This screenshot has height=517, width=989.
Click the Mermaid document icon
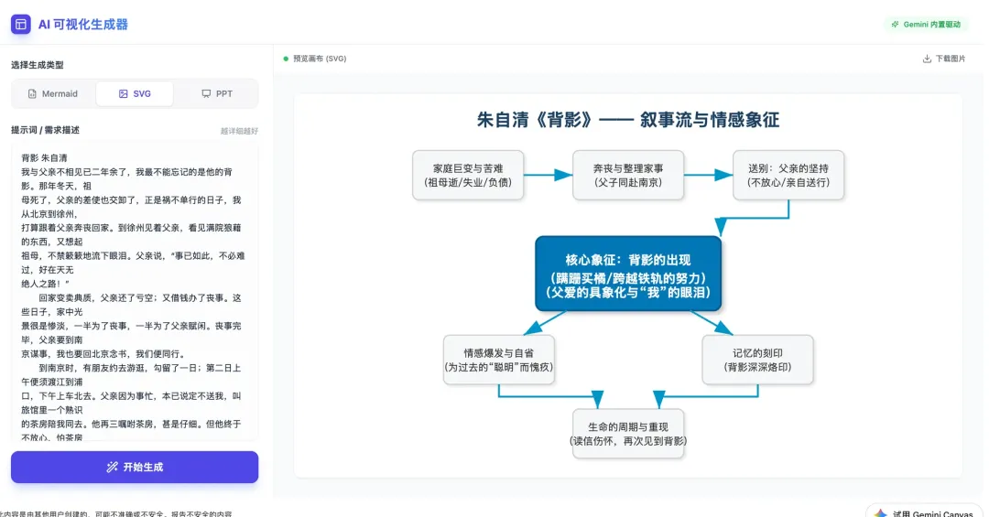pyautogui.click(x=32, y=94)
